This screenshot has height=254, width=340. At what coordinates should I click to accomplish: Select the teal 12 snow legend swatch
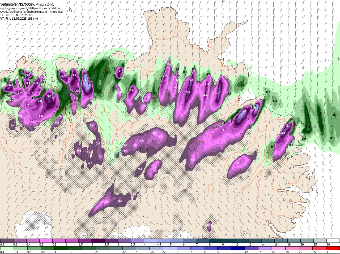coord(255,241)
